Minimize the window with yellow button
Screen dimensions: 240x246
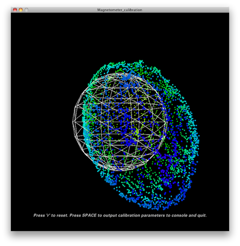[21, 10]
